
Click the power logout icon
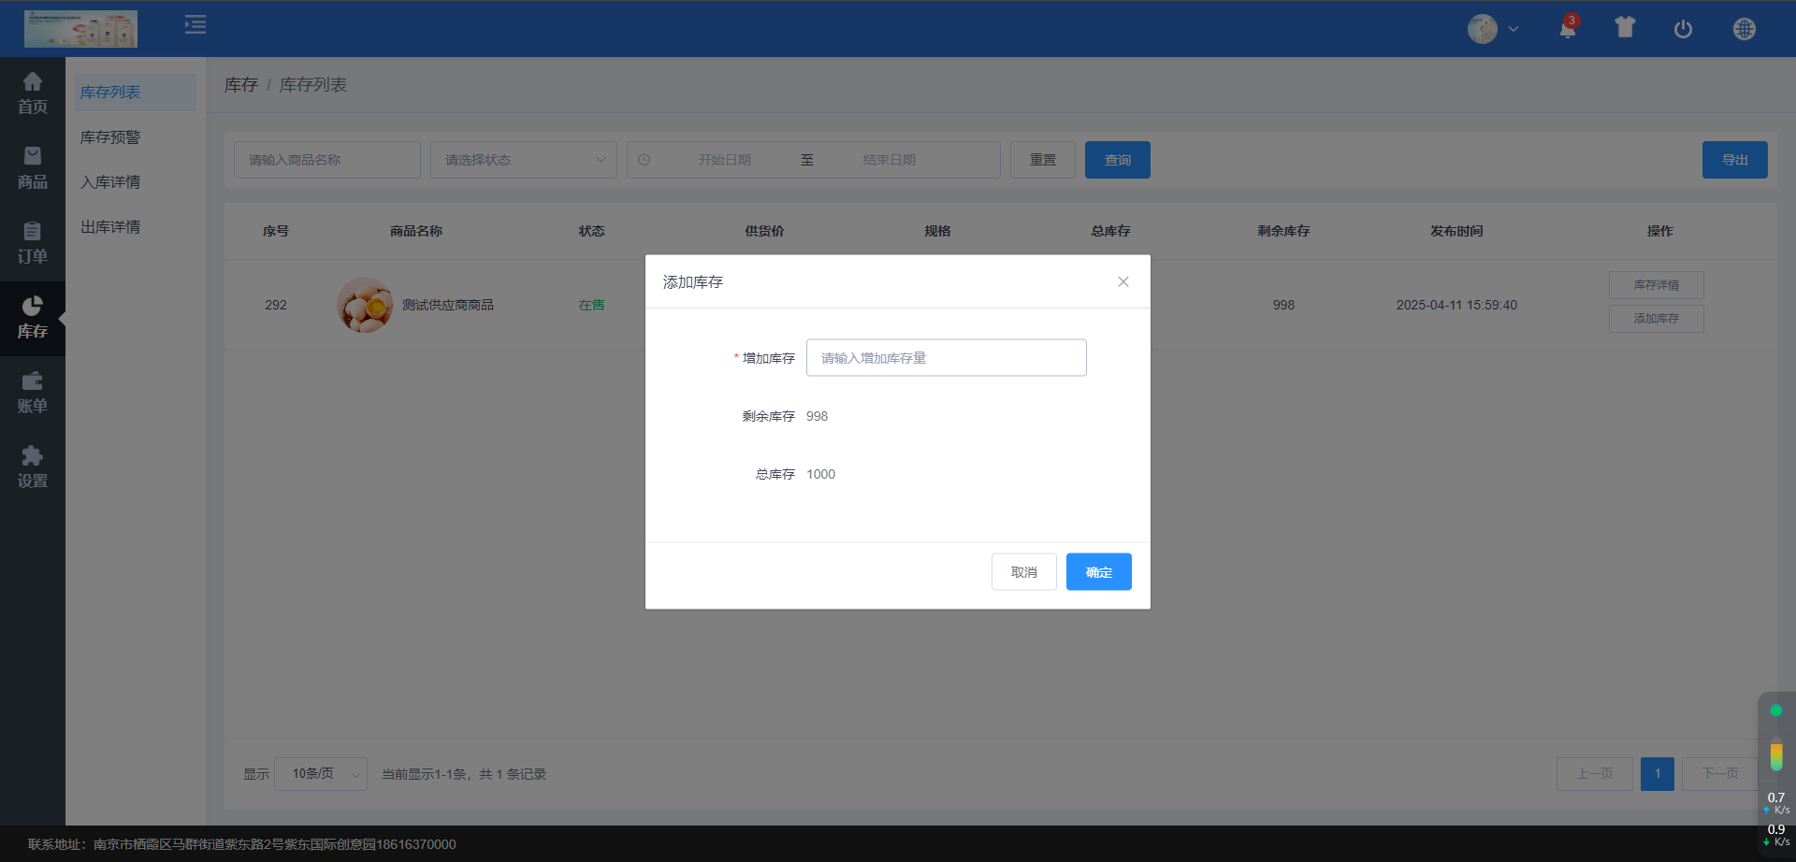tap(1683, 29)
